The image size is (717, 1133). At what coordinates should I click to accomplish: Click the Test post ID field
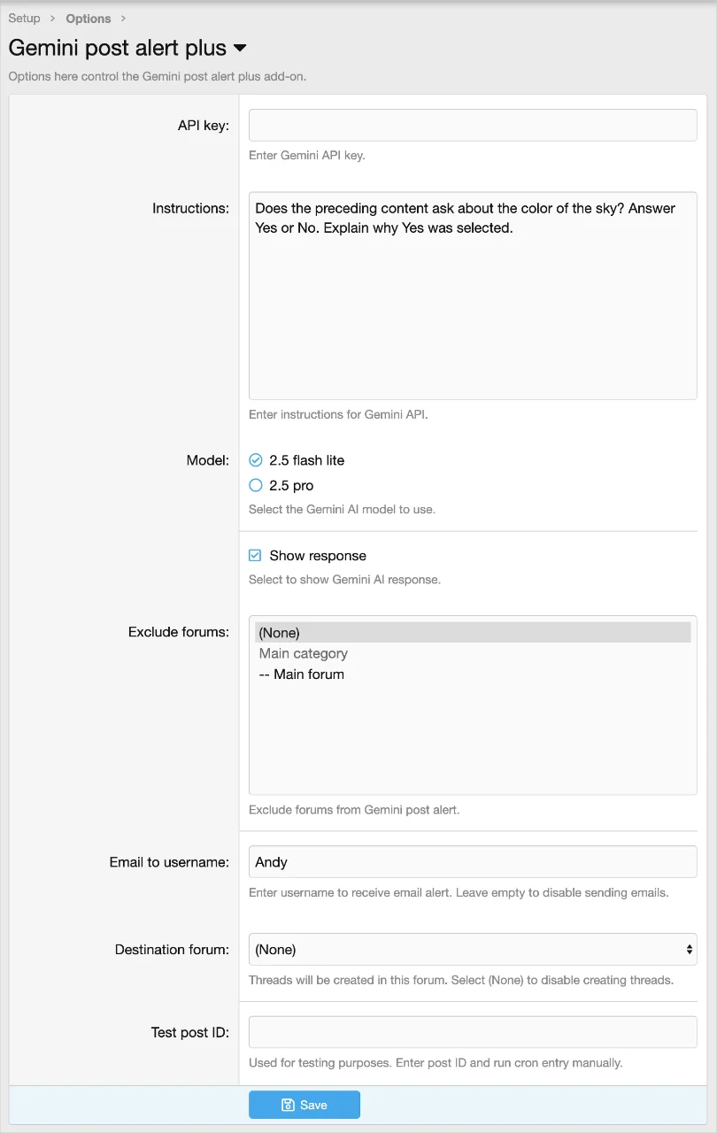click(473, 1032)
